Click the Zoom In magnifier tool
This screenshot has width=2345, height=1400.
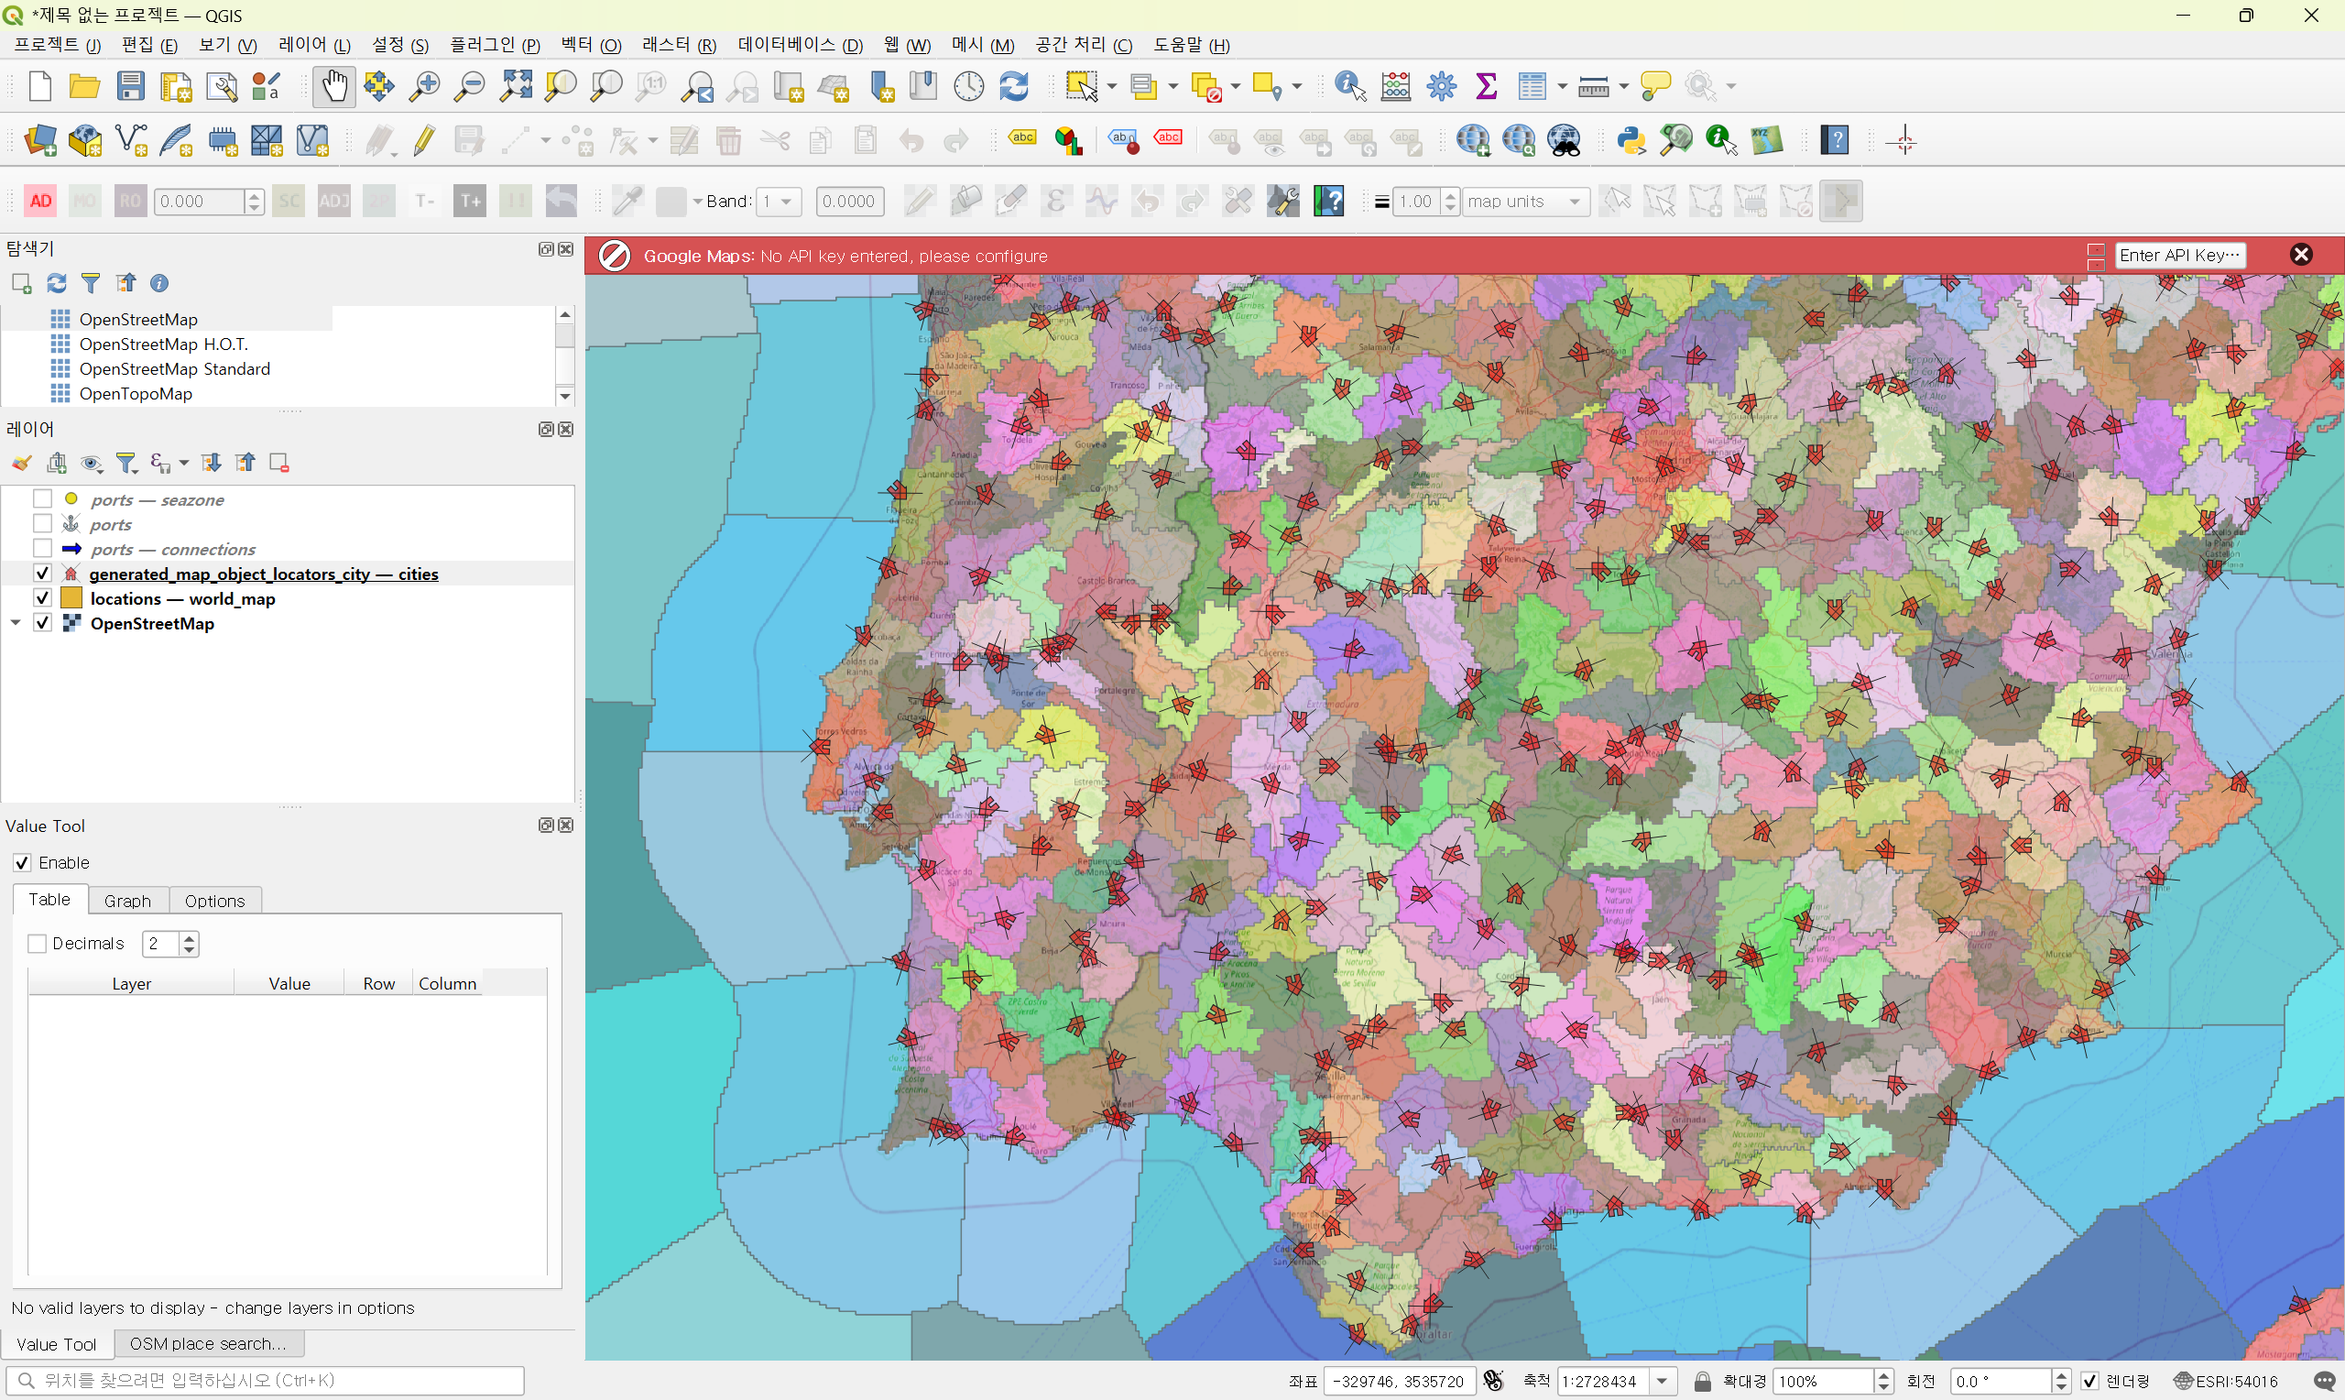click(424, 87)
